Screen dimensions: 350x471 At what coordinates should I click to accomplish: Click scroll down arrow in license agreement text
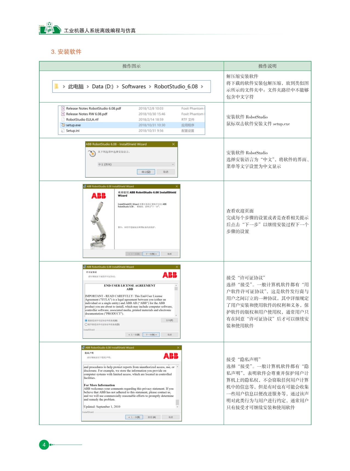point(176,316)
